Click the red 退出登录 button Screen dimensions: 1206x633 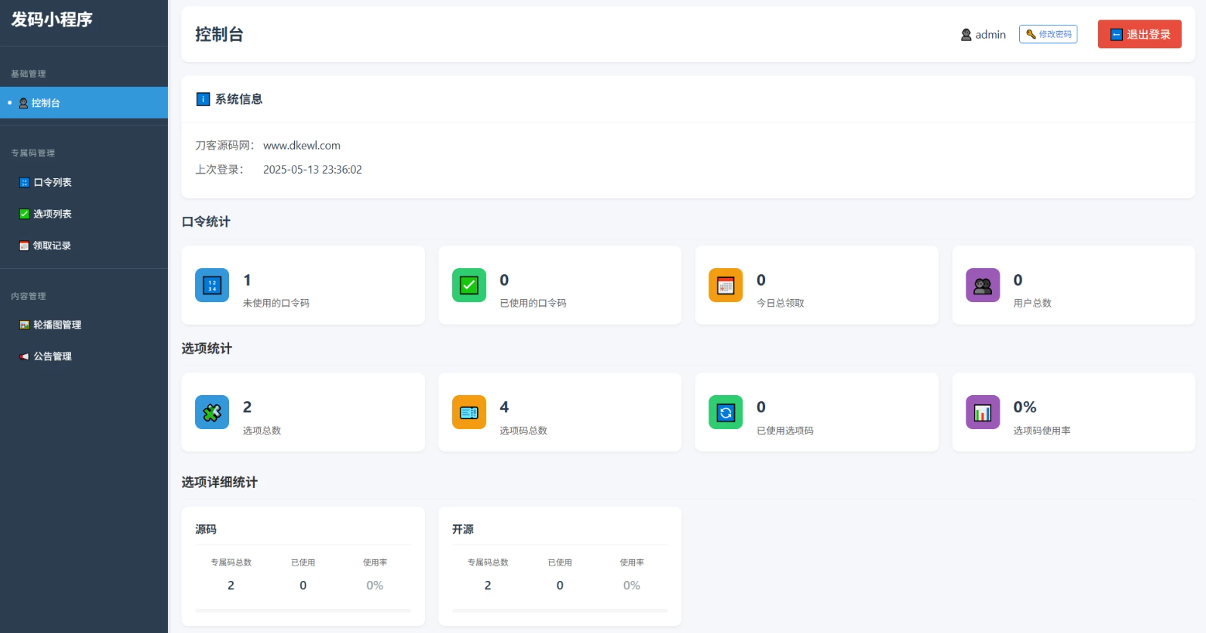coord(1139,34)
